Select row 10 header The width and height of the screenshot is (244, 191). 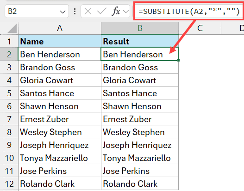tap(9, 158)
